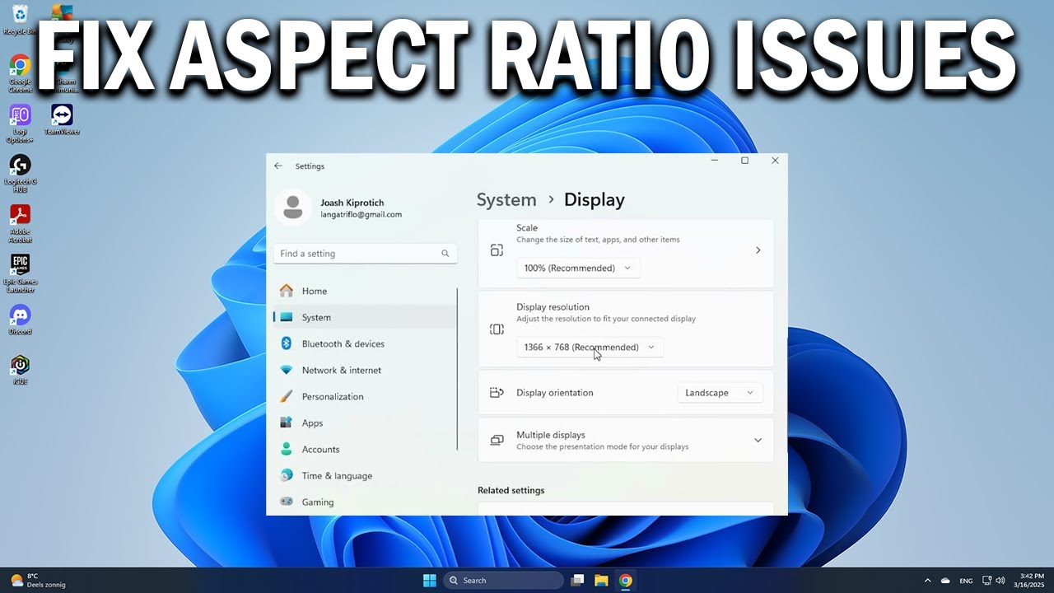Open Discord desktop shortcut

click(x=20, y=320)
